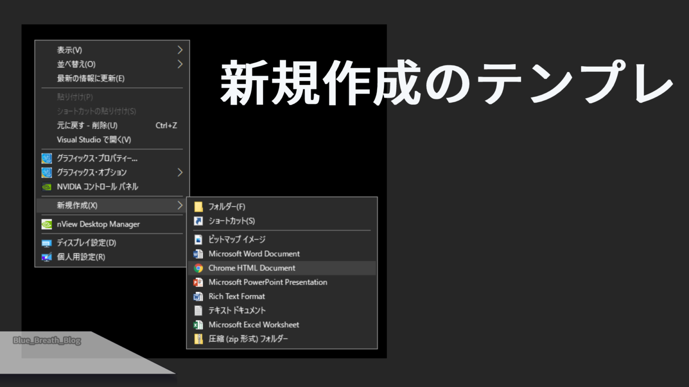
Task: Select グラフィックス・オプション menu entry
Action: click(112, 172)
